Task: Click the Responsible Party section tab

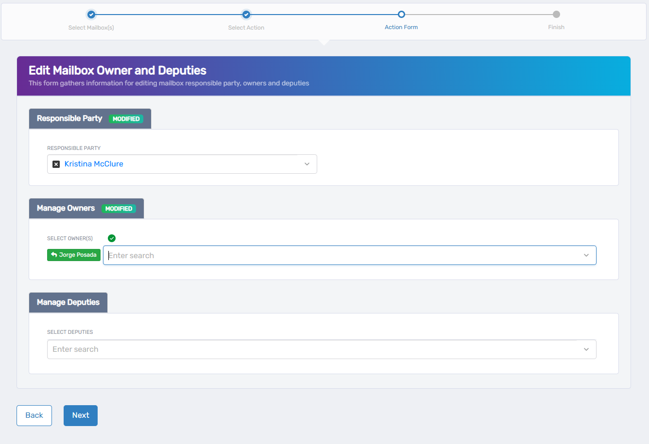Action: (69, 118)
